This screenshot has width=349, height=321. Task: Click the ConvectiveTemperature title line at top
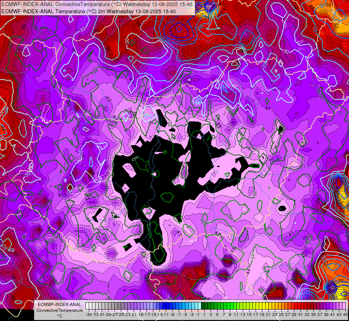[x=97, y=4]
